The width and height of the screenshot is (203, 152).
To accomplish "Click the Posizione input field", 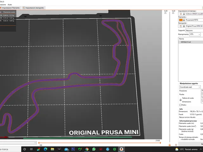I will pos(202,91).
